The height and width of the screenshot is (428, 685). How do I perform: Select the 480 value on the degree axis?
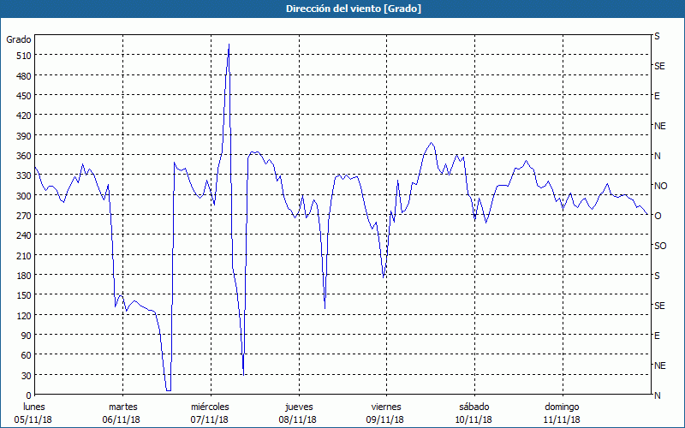pos(23,76)
